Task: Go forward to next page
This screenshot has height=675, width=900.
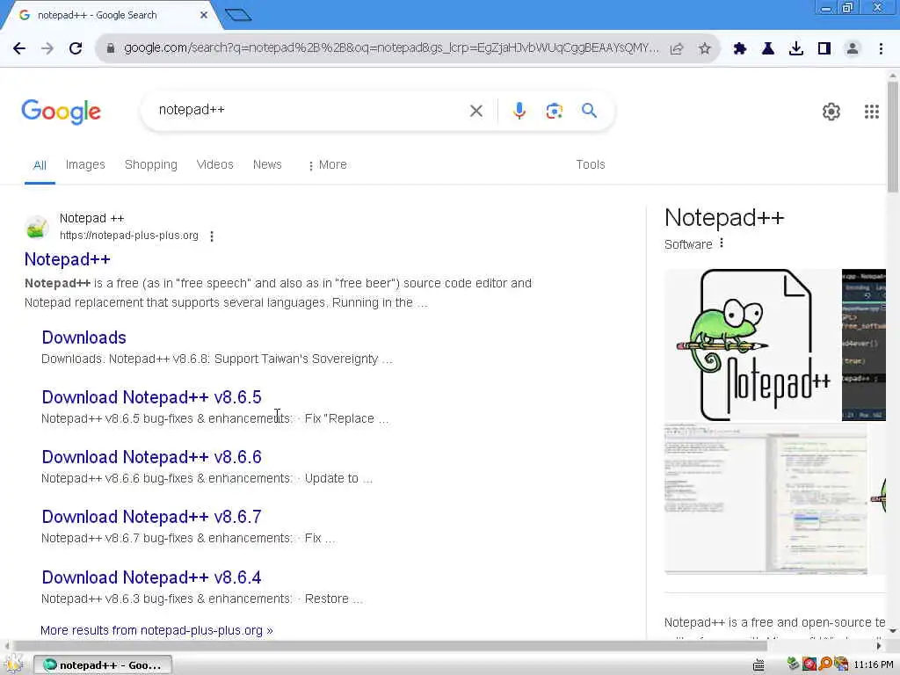Action: 47,48
